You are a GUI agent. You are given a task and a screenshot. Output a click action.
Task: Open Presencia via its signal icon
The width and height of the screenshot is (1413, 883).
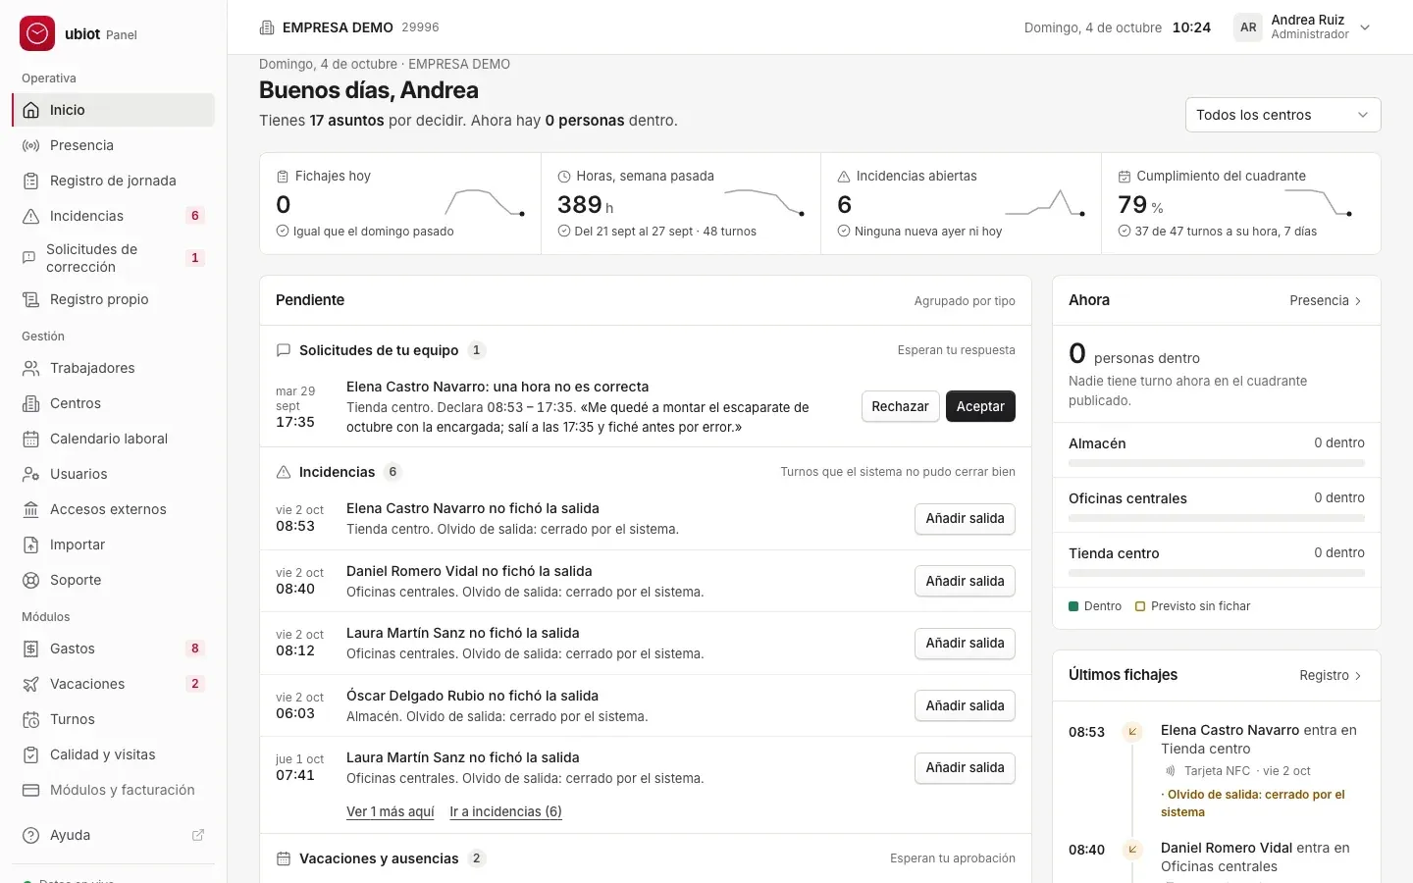(x=30, y=145)
